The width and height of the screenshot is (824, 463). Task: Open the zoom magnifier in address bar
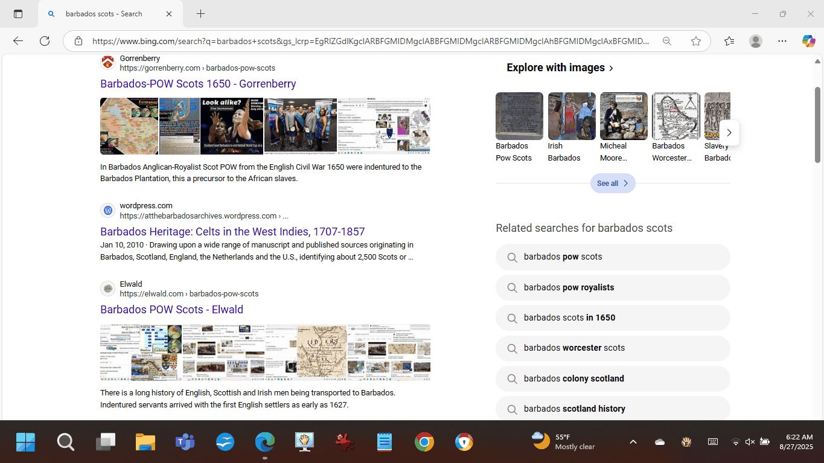click(666, 41)
